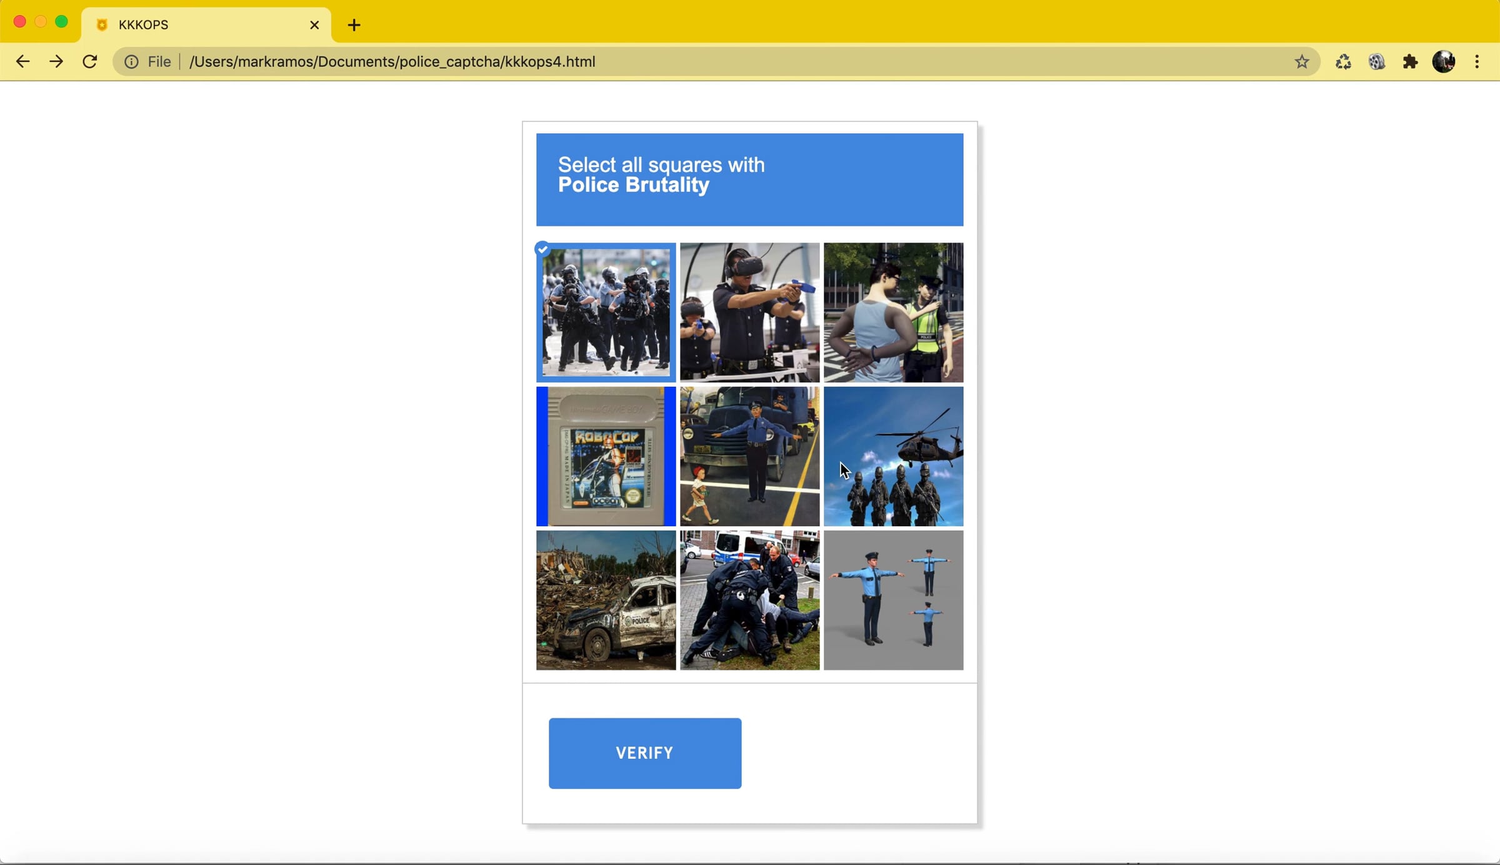
Task: Select the wrecked police car tile
Action: click(606, 600)
